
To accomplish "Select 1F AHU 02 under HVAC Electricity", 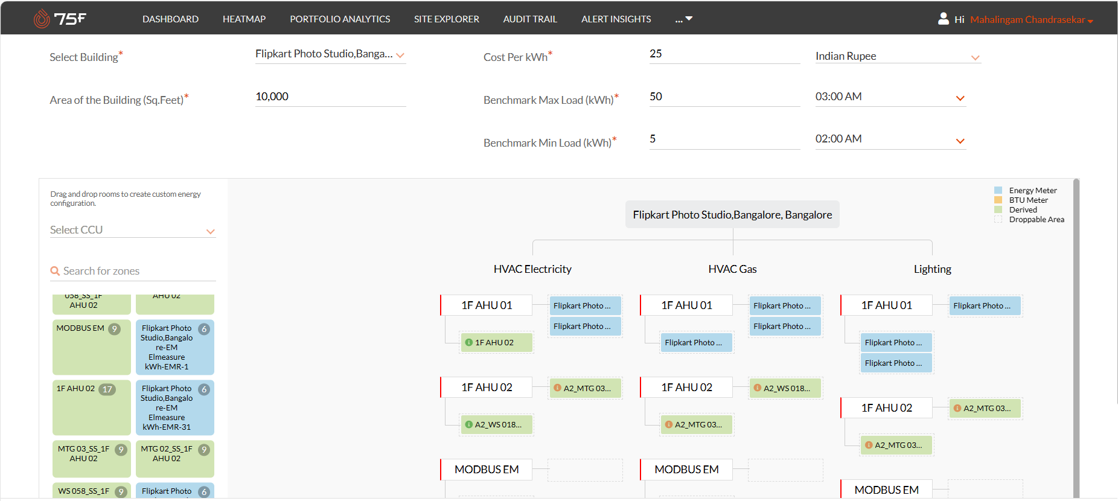I will click(487, 388).
